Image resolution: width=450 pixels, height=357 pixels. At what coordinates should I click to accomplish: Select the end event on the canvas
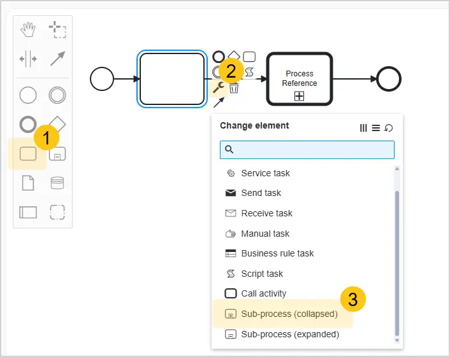pyautogui.click(x=389, y=79)
